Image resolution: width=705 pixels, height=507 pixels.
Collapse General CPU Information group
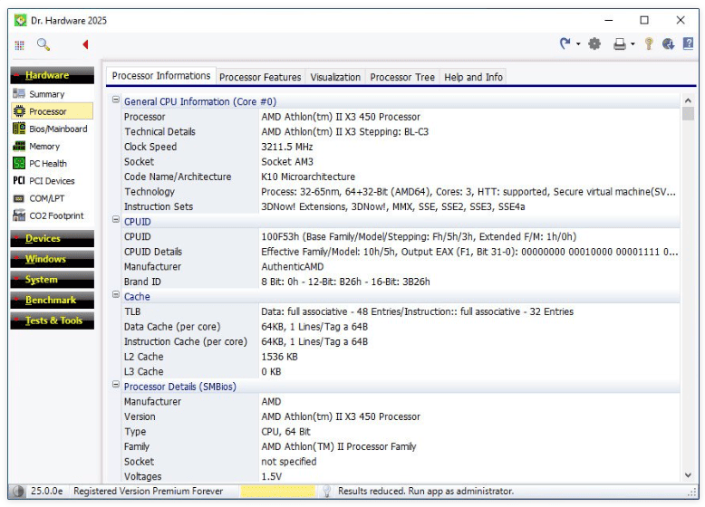(x=116, y=100)
